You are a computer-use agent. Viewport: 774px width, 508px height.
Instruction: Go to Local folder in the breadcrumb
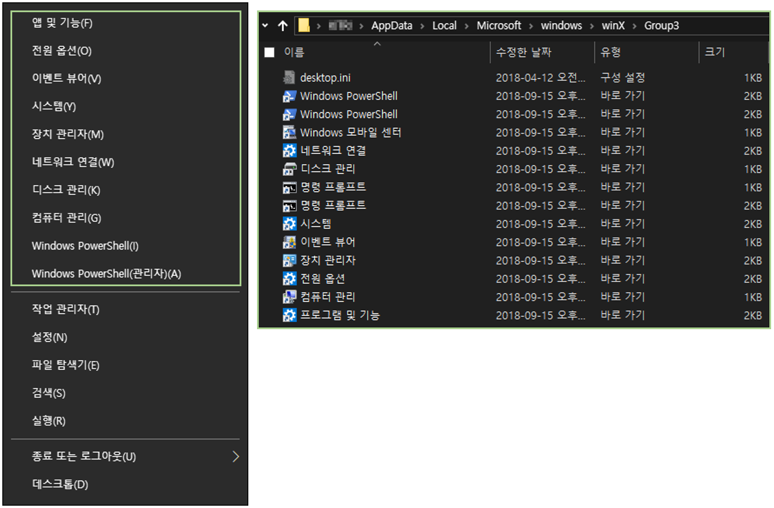(x=444, y=26)
